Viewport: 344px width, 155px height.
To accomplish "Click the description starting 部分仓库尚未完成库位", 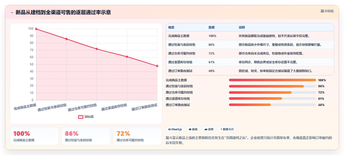I will tap(271, 53).
